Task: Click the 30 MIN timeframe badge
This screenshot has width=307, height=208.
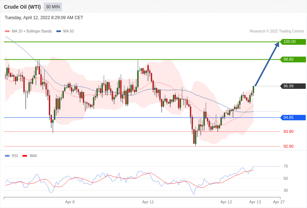Action: click(x=53, y=7)
